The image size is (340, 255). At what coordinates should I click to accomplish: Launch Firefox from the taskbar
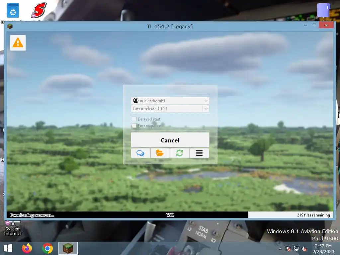point(27,248)
